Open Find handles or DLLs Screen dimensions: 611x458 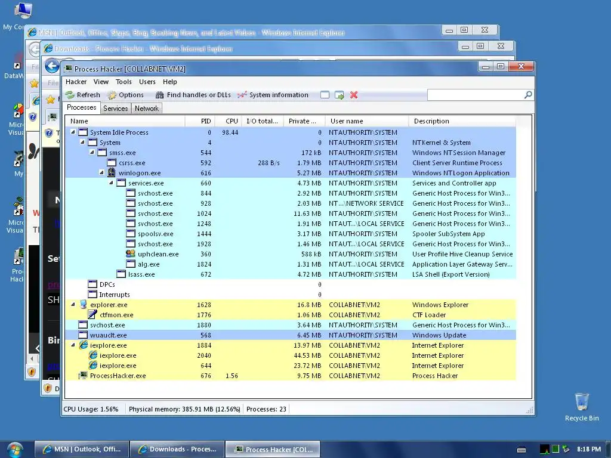coord(193,95)
